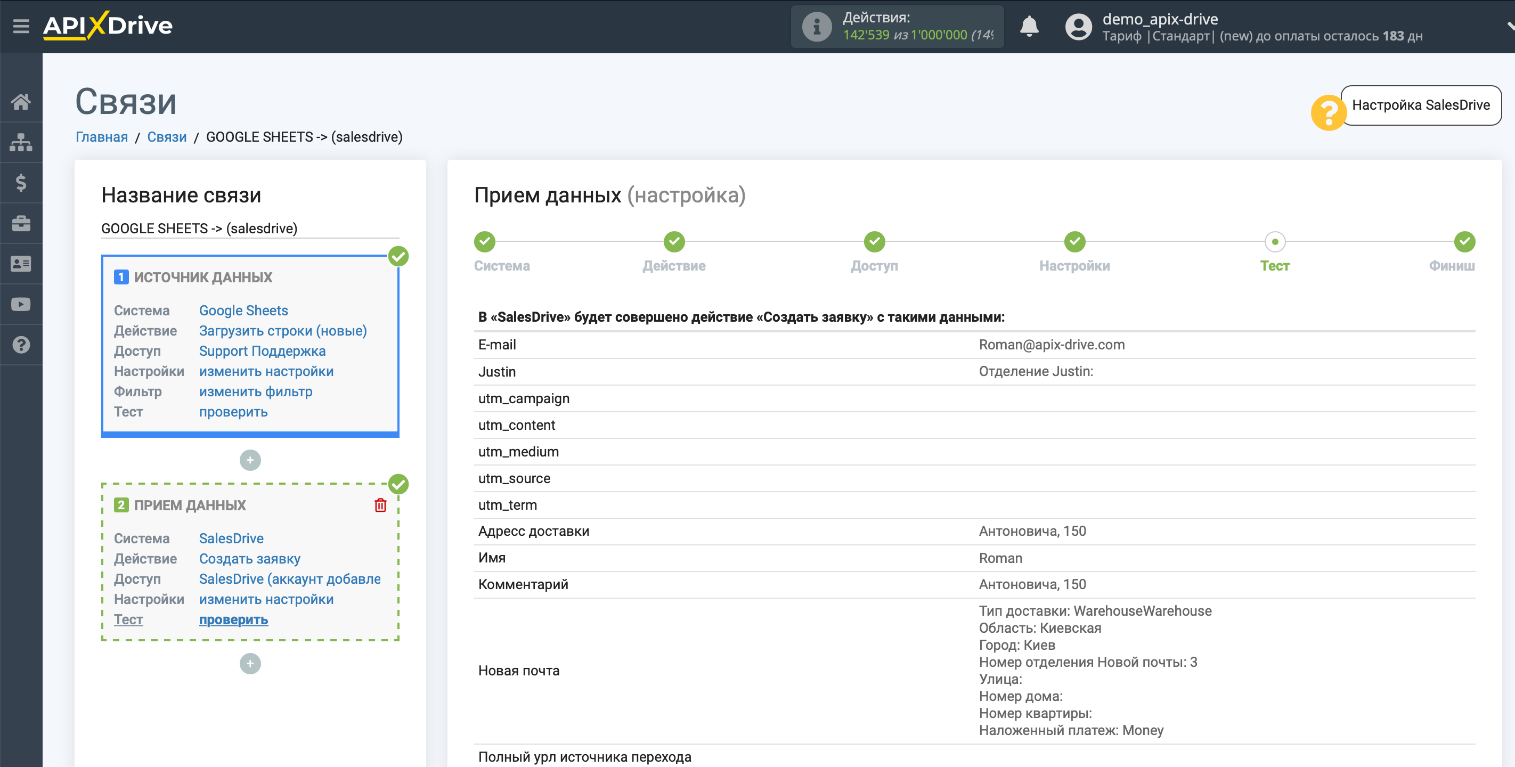Delete the data receiver block via the trash icon
Screen dimensions: 1515x767
[380, 505]
